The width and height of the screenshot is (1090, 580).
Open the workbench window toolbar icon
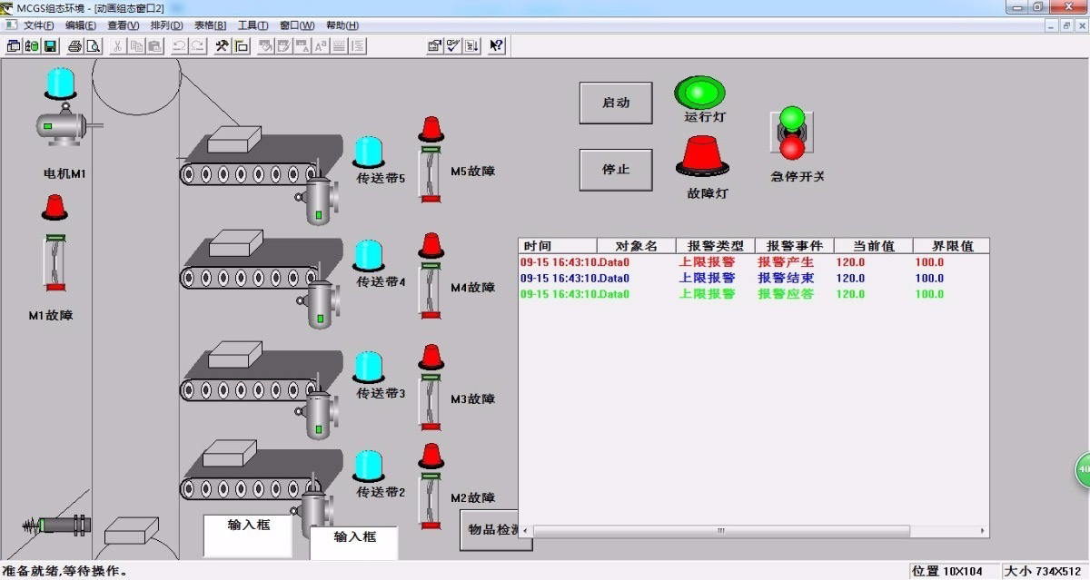click(15, 46)
